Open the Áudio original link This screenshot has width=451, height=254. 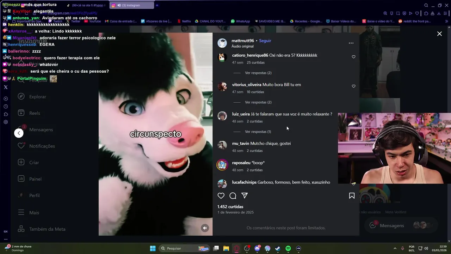(x=242, y=47)
